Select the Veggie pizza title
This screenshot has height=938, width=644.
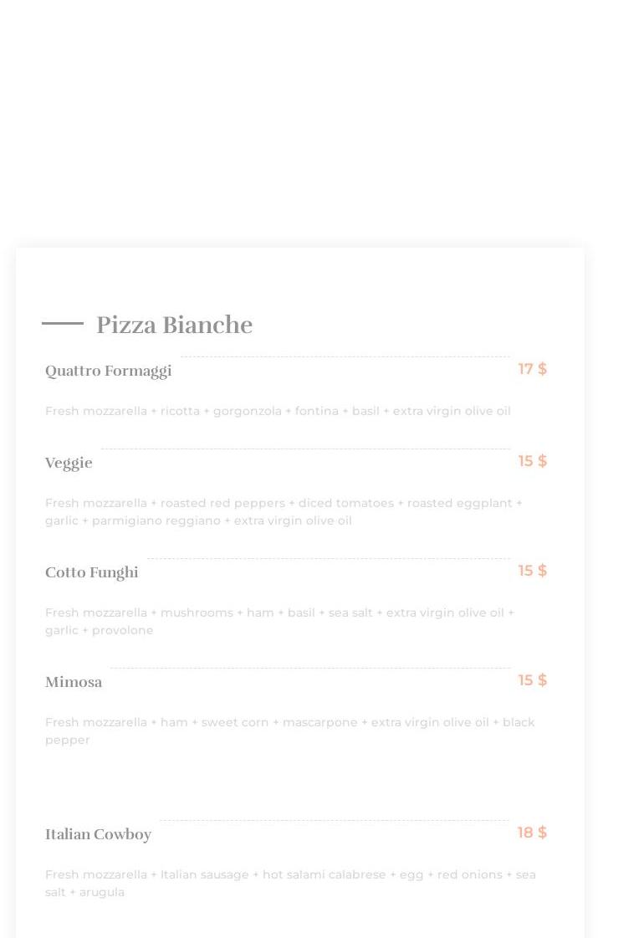pos(69,463)
